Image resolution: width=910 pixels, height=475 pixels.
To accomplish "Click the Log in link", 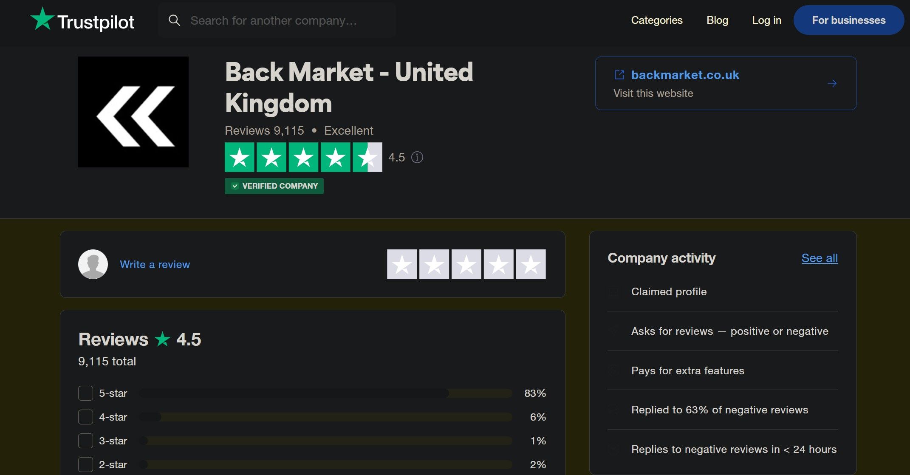I will coord(766,20).
